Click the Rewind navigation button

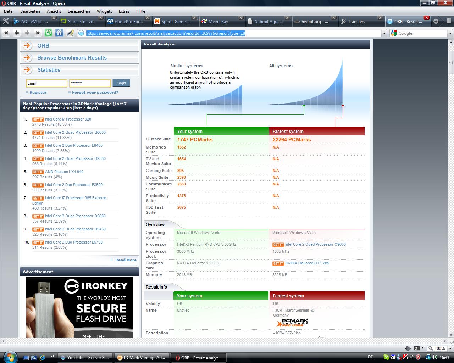6,33
